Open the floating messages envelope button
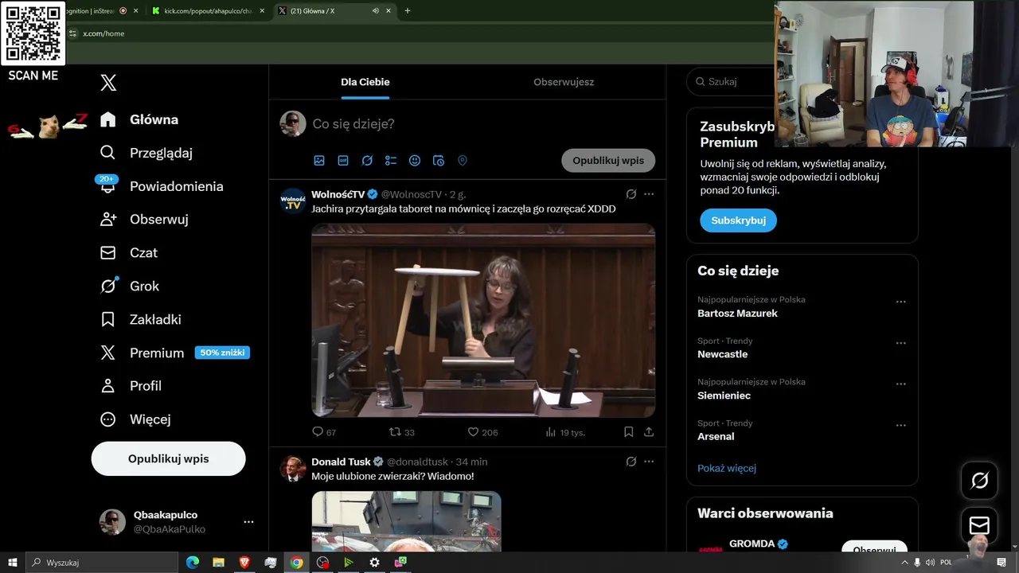The image size is (1019, 573). tap(979, 526)
